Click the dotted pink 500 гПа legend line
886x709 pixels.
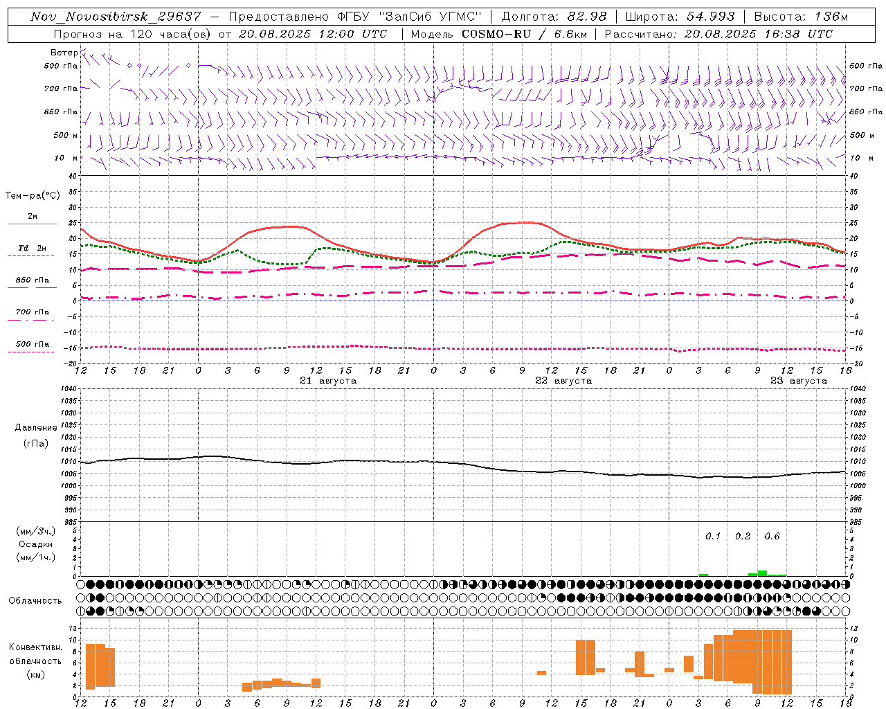pos(30,352)
